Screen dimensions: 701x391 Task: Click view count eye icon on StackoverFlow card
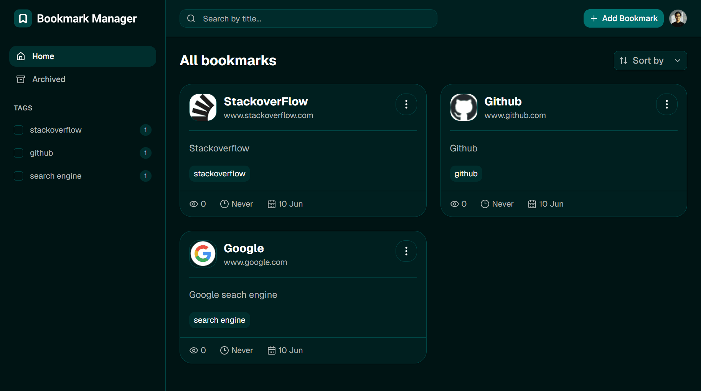pyautogui.click(x=194, y=204)
